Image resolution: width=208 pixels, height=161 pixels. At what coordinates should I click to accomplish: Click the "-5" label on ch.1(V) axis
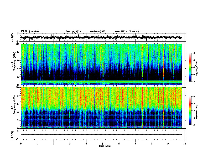point(18,42)
